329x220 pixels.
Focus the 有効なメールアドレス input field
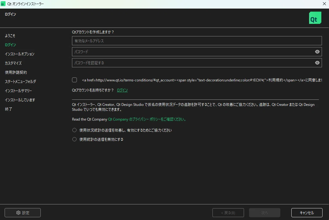coord(197,41)
